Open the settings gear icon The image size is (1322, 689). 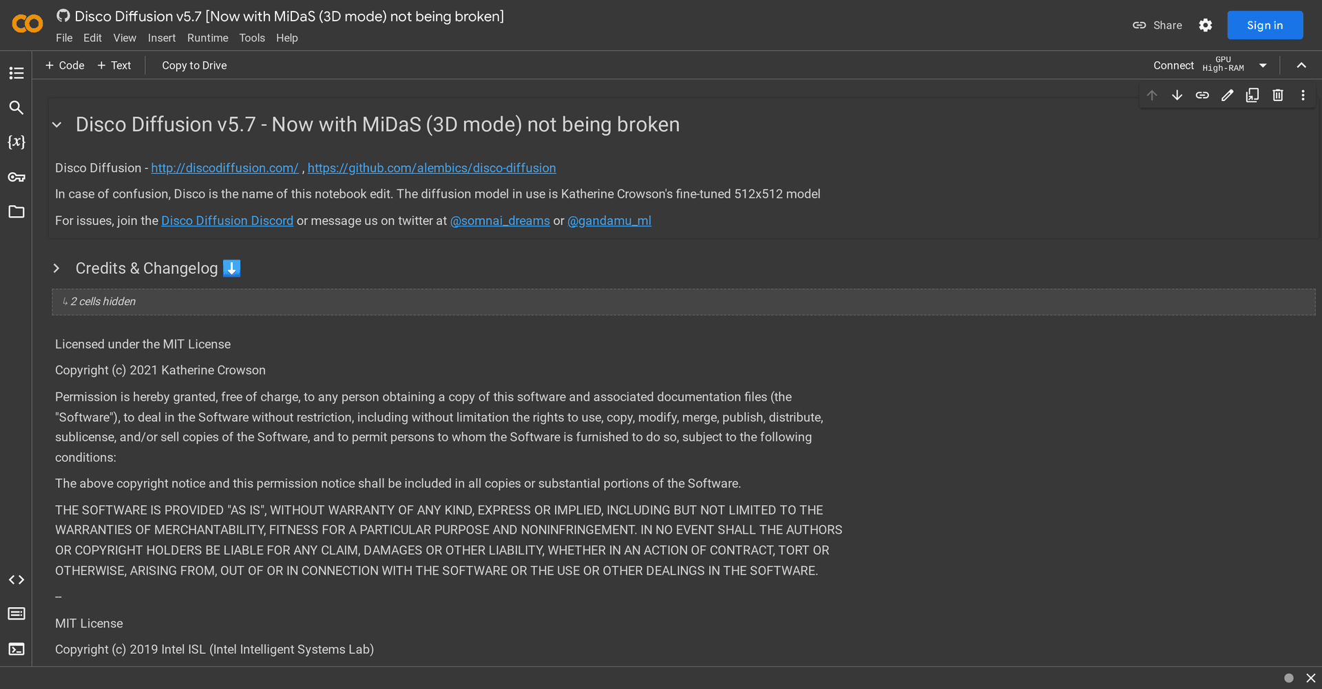tap(1205, 25)
